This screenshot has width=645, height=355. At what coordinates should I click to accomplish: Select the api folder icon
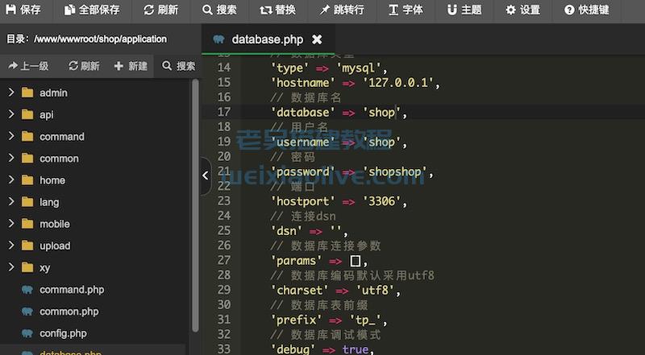click(27, 114)
